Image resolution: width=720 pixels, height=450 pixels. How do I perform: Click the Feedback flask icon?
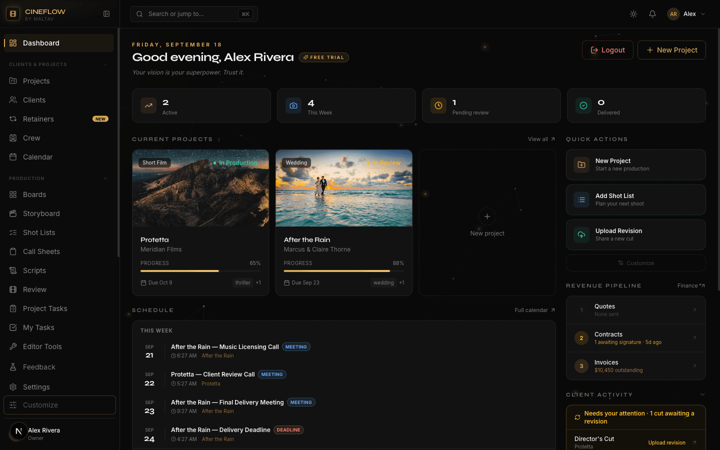[x=13, y=367]
